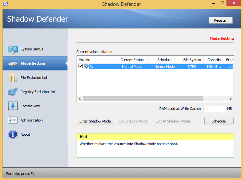Click the File Exclusion List folder icon
Viewport: 243px width, 180px height.
[13, 78]
